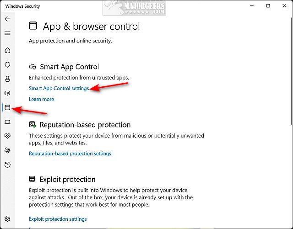
Task: Open Settings gear icon in sidebar
Action: (7, 219)
